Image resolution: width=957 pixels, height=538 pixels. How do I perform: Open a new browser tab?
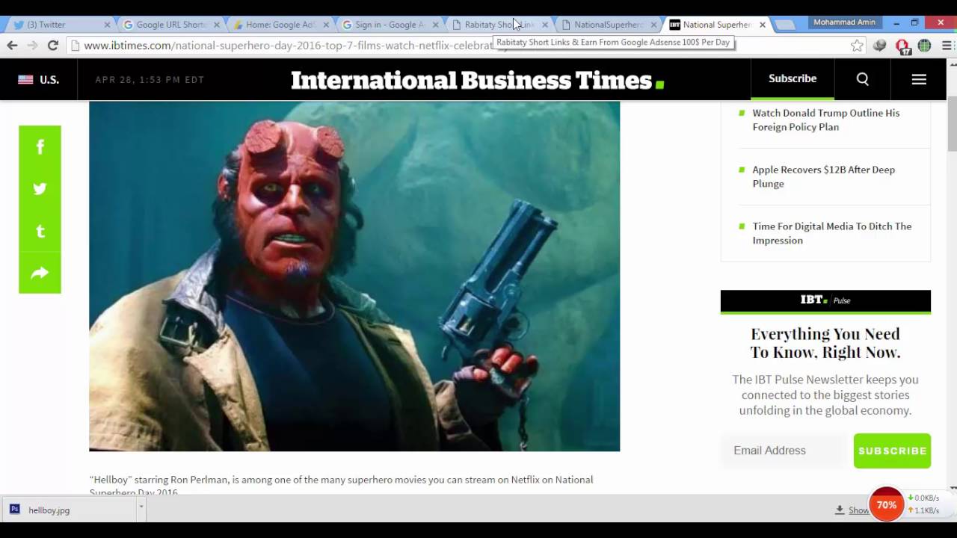(784, 25)
